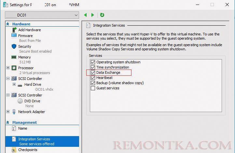Click the first SCSI Controller icon
This screenshot has width=235, height=153.
(14, 79)
